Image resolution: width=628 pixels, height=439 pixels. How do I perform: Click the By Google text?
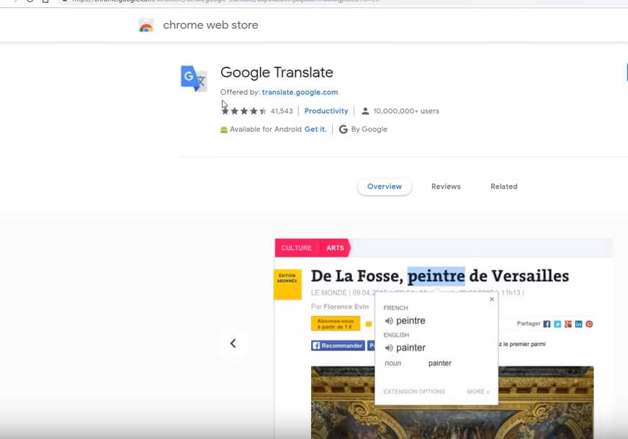(369, 130)
